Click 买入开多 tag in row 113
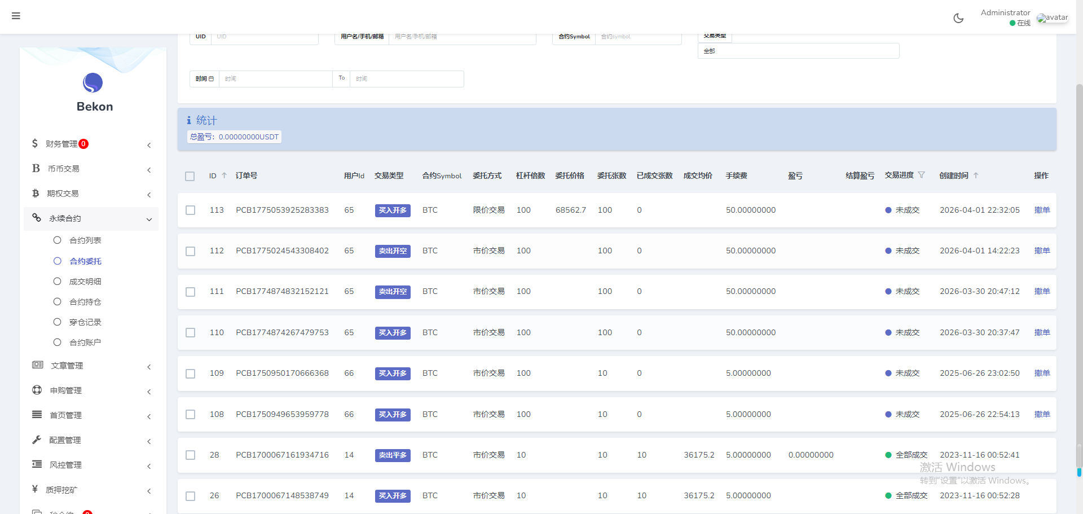This screenshot has height=514, width=1083. [x=393, y=210]
